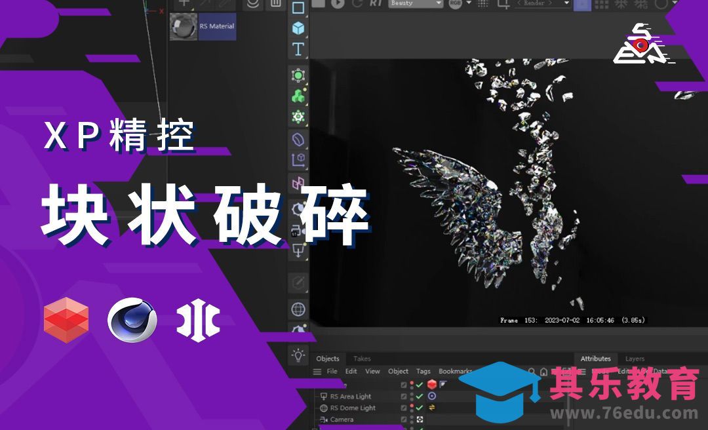Image resolution: width=708 pixels, height=430 pixels.
Task: Disable the green checkmark on RS Dome Light
Action: pos(420,408)
